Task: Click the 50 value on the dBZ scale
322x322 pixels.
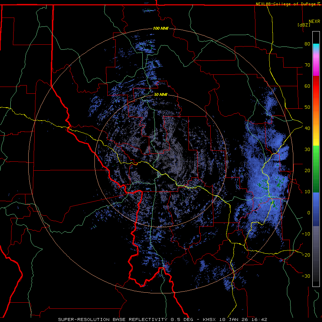Action: coord(307,107)
